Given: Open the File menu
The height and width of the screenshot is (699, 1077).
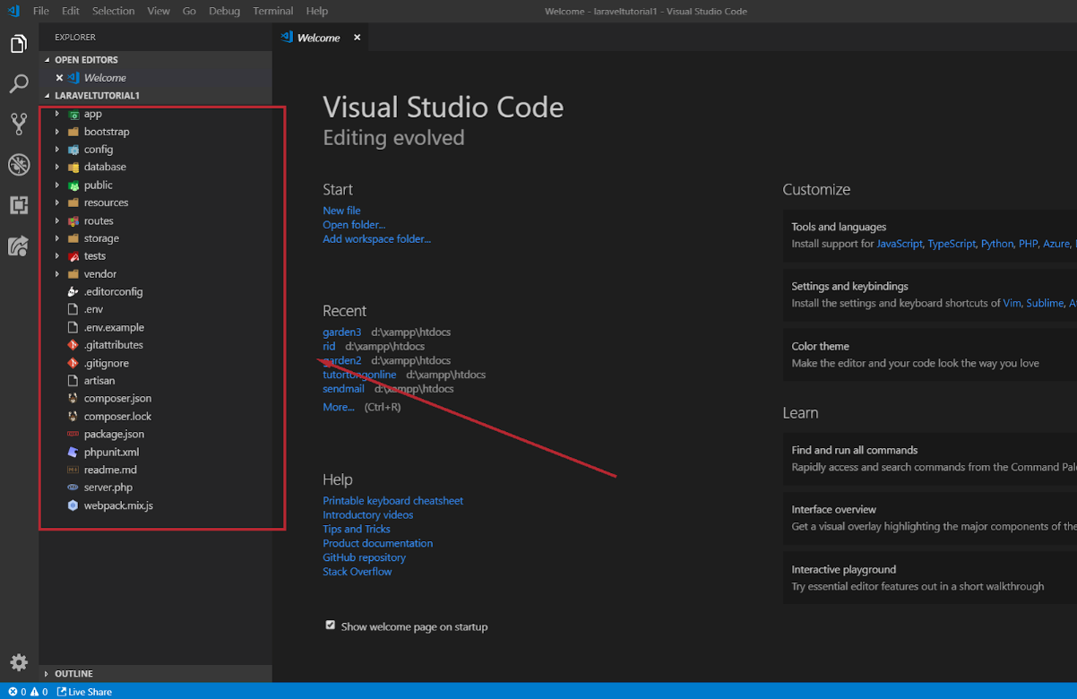Looking at the screenshot, I should (41, 11).
